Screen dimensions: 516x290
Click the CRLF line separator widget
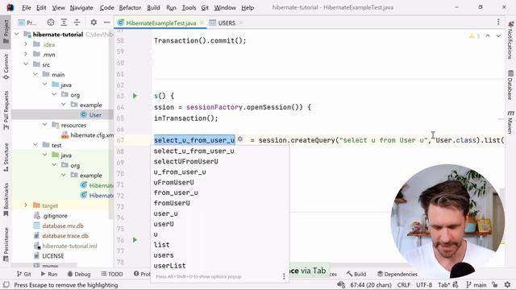pos(403,284)
